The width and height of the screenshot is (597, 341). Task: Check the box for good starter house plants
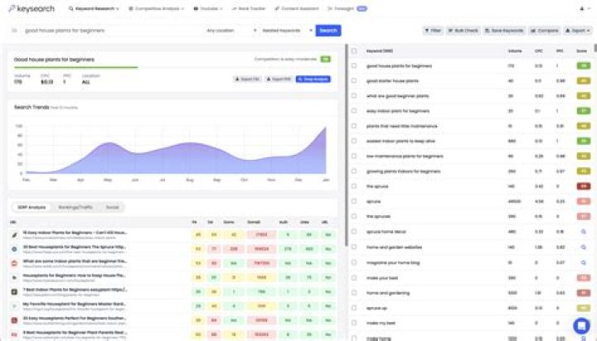[354, 80]
